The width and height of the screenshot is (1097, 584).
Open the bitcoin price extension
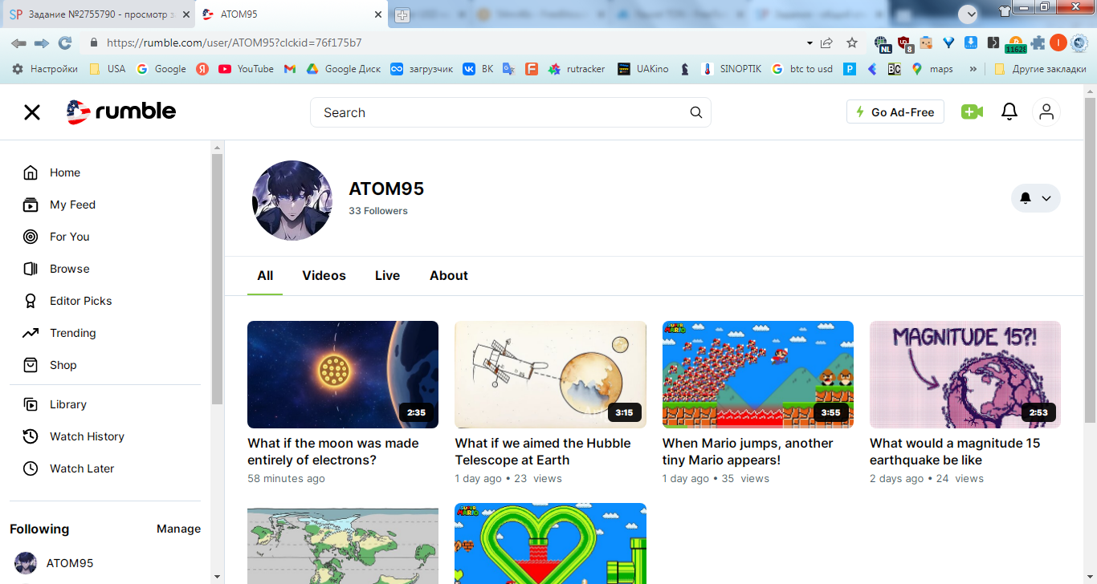1016,43
